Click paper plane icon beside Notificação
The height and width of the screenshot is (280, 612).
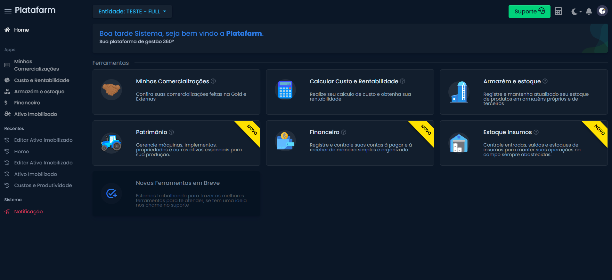7,211
